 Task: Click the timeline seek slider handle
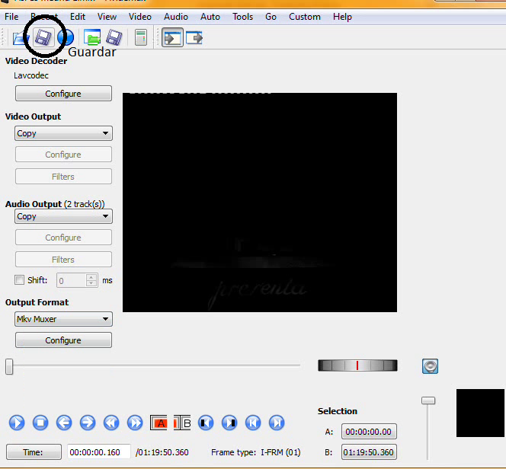tap(9, 367)
